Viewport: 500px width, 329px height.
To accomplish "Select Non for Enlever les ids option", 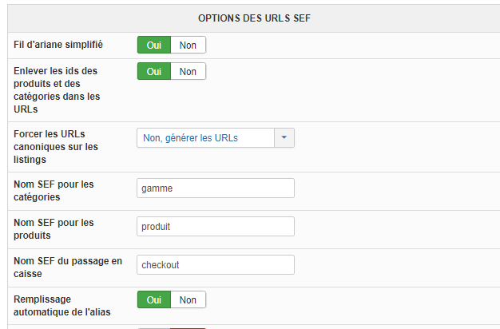I will point(188,72).
